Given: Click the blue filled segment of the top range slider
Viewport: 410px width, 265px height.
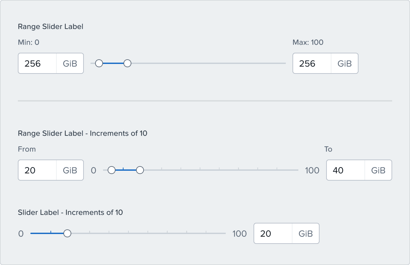Looking at the screenshot, I should click(x=113, y=63).
